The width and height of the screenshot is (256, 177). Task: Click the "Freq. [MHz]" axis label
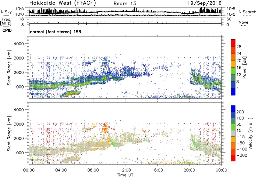point(6,22)
